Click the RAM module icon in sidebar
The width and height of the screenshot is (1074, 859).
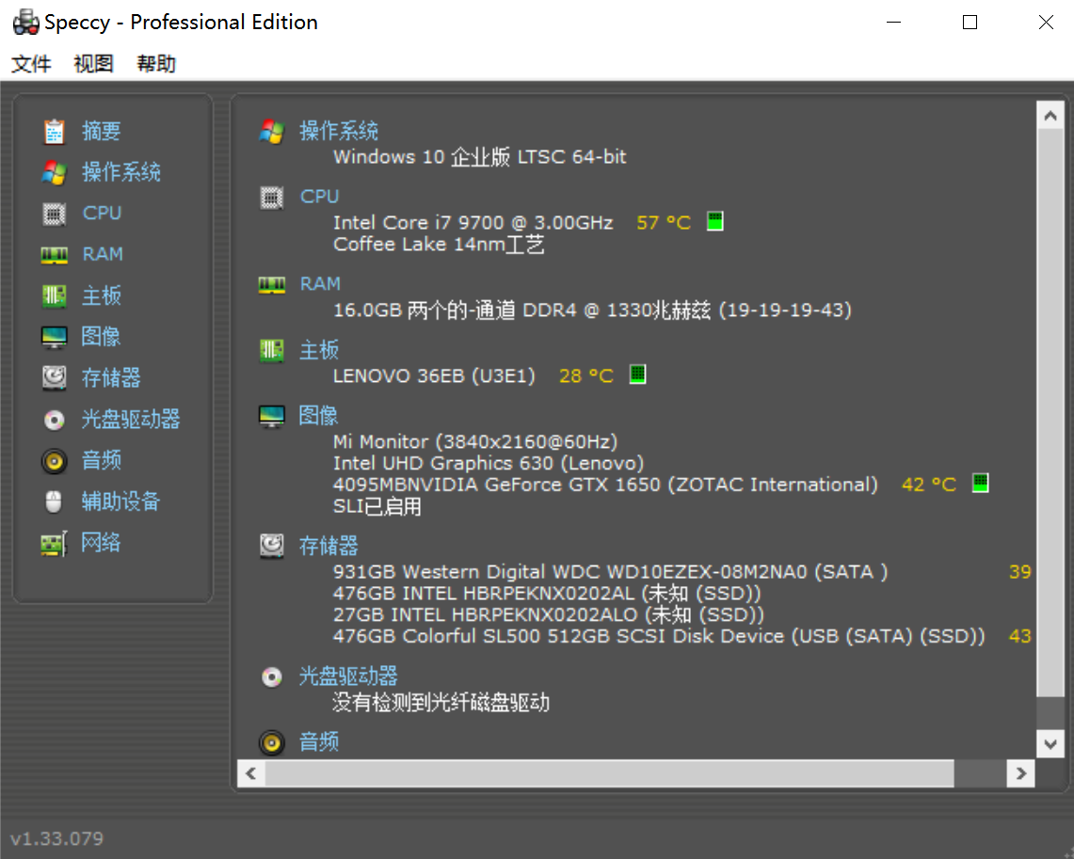(54, 255)
